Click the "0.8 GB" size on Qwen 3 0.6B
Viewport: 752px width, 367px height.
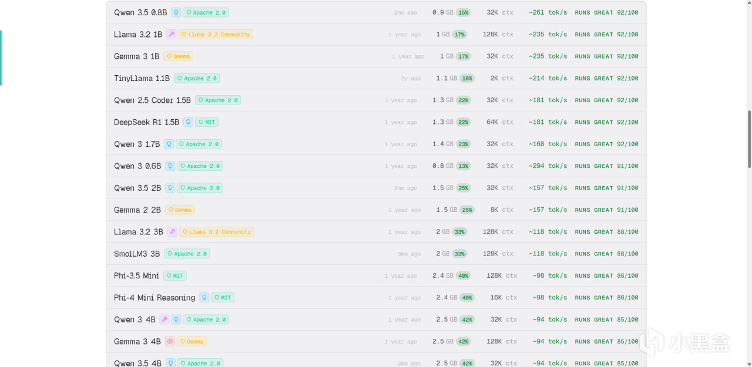442,166
